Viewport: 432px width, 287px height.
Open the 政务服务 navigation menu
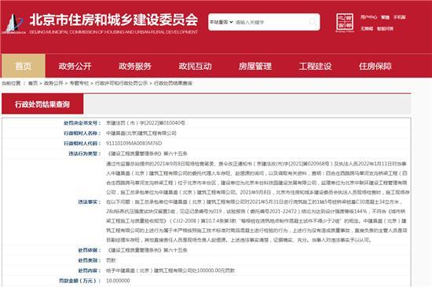(x=135, y=67)
